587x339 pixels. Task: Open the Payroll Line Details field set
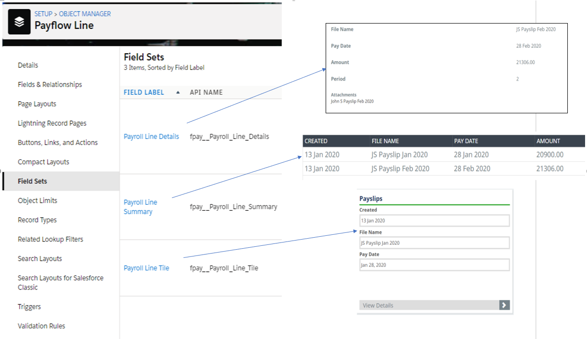[151, 136]
